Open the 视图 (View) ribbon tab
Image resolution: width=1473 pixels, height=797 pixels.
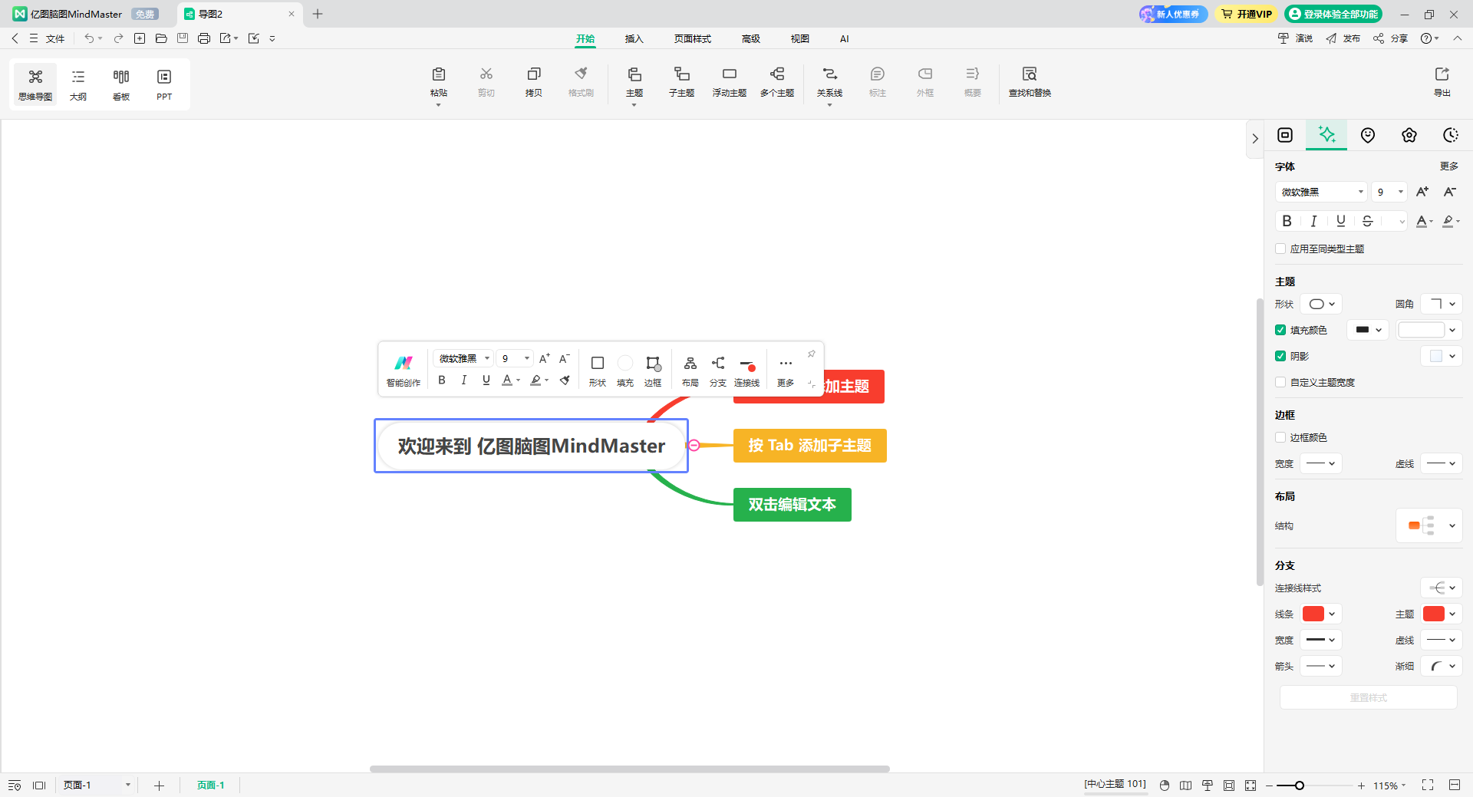pyautogui.click(x=800, y=38)
